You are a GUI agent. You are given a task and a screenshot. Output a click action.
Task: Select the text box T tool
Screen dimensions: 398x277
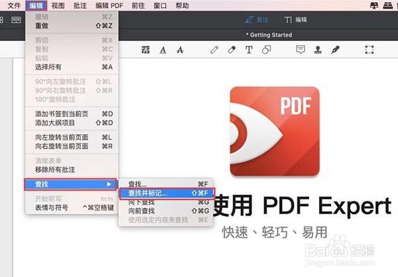pos(249,50)
